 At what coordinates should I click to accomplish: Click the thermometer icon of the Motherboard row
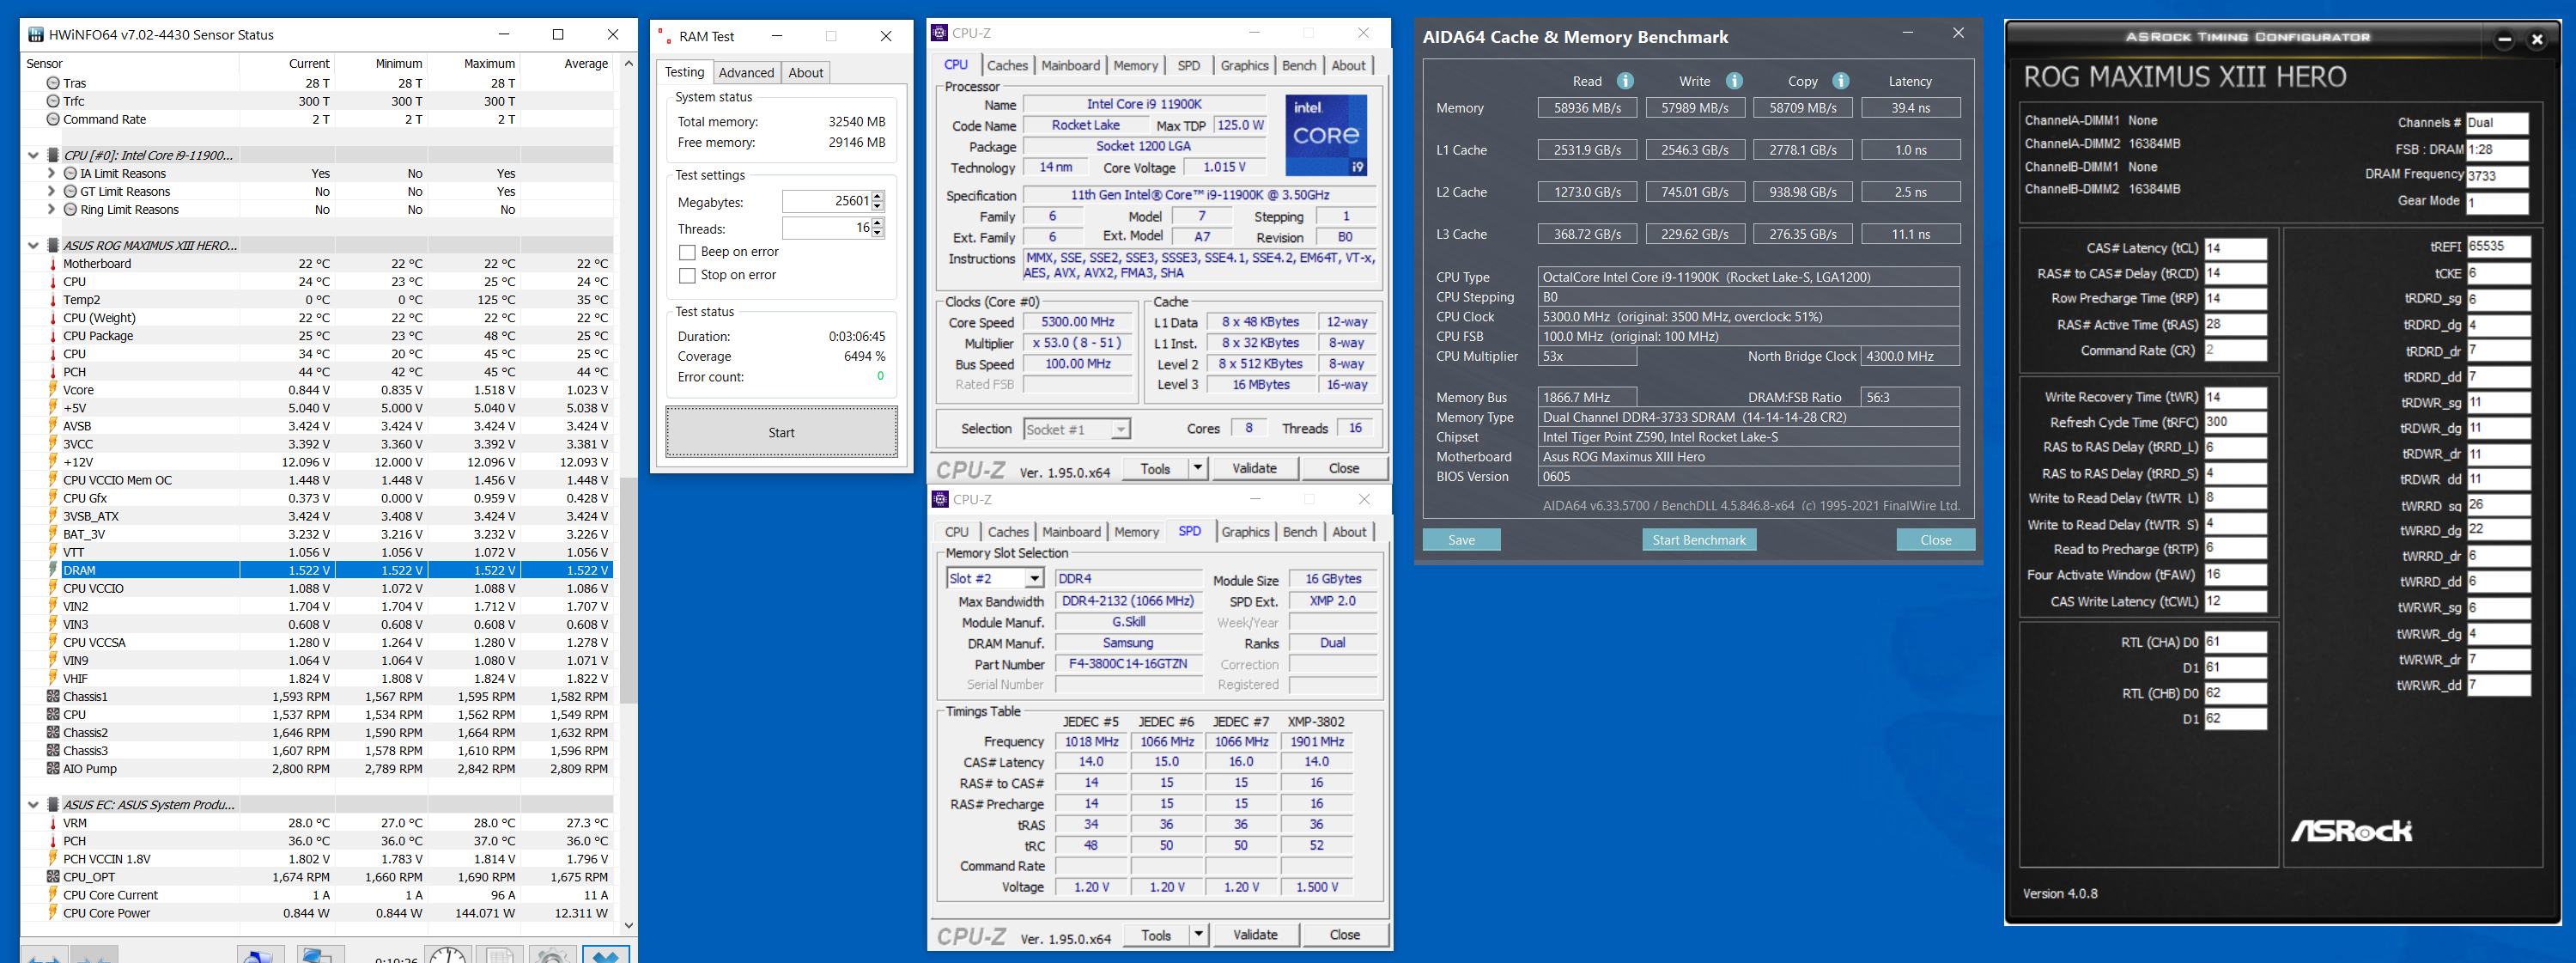coord(53,264)
